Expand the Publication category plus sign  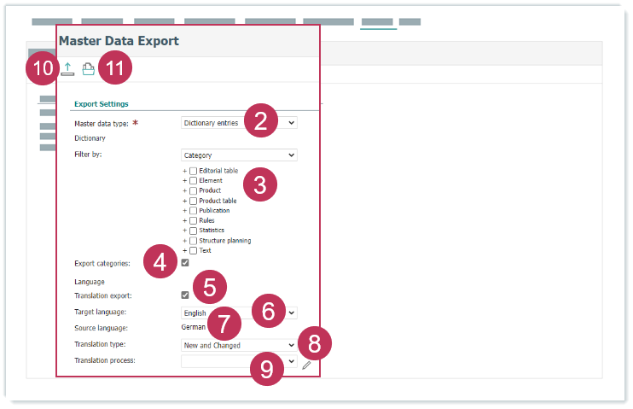[184, 211]
